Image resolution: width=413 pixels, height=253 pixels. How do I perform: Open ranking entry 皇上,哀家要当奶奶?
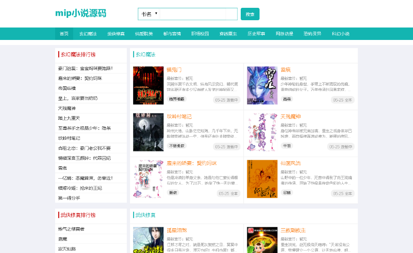[78, 98]
